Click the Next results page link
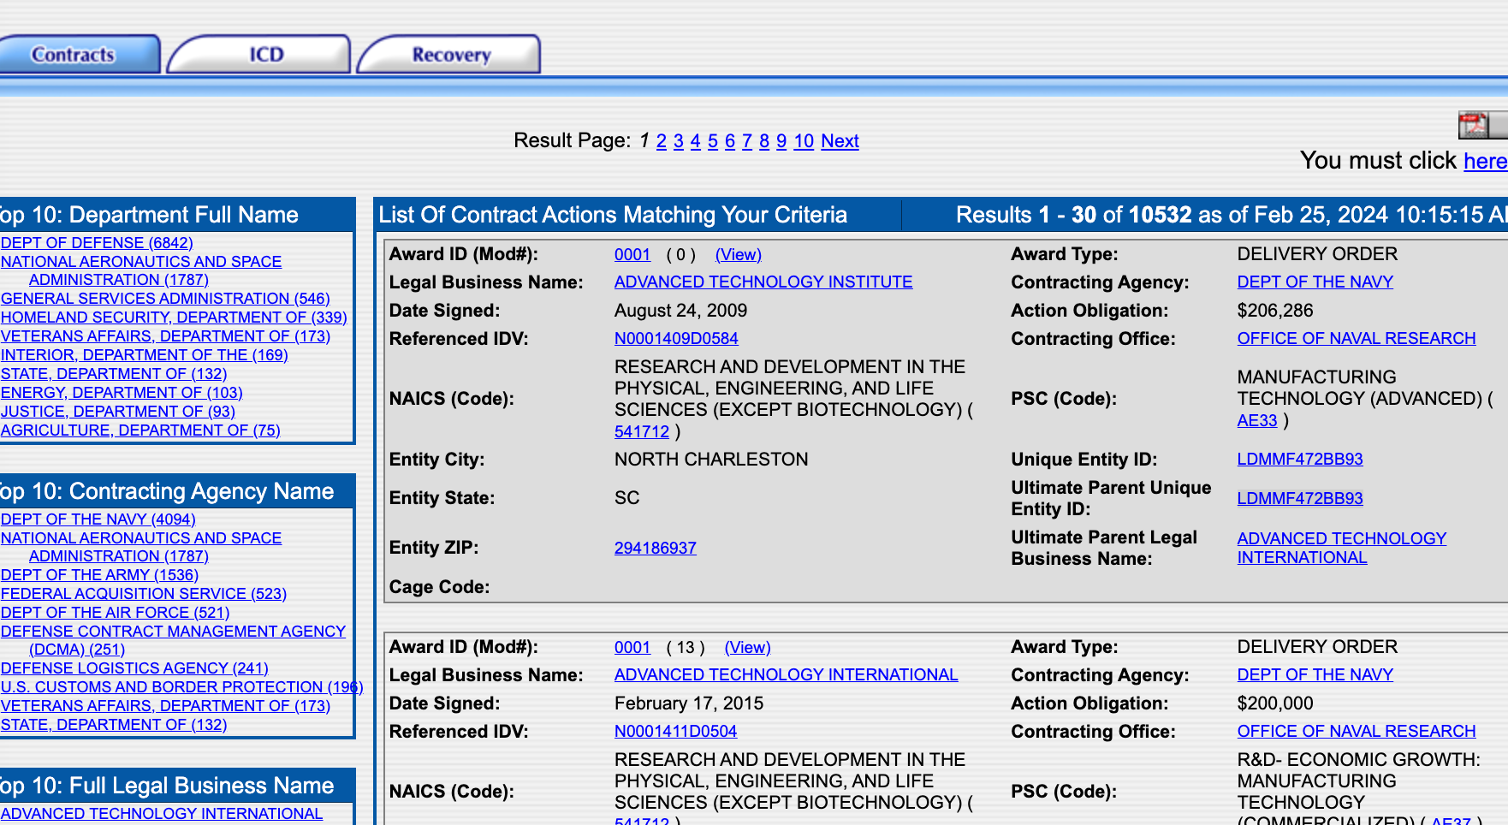 click(840, 141)
